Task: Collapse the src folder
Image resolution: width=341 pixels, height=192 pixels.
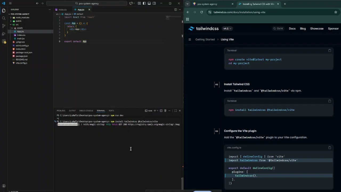Action: tap(17, 25)
